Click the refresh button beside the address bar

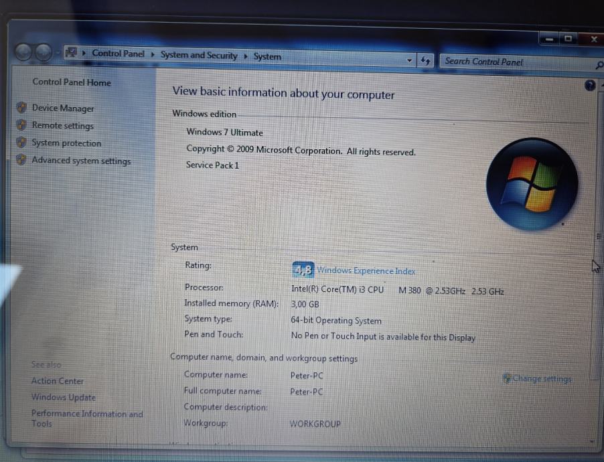pyautogui.click(x=425, y=60)
